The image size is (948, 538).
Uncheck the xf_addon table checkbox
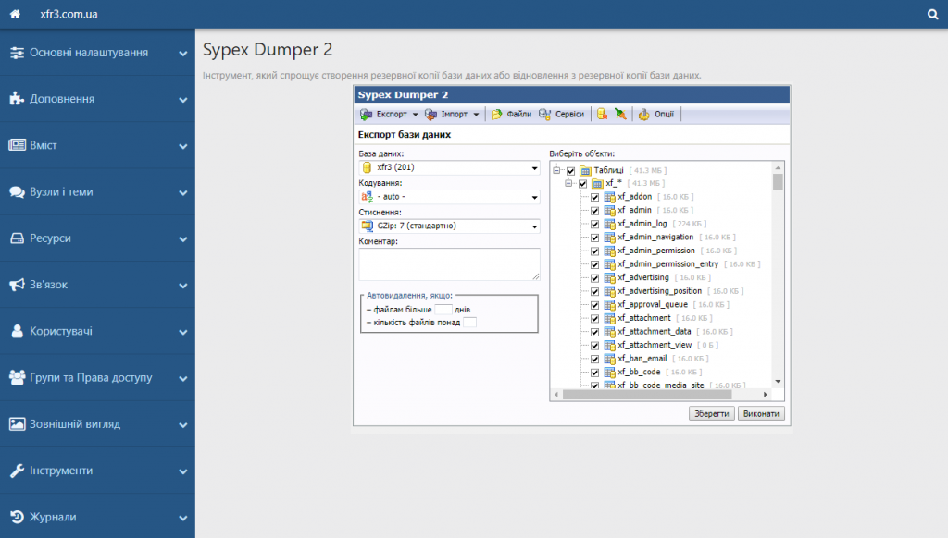point(595,197)
